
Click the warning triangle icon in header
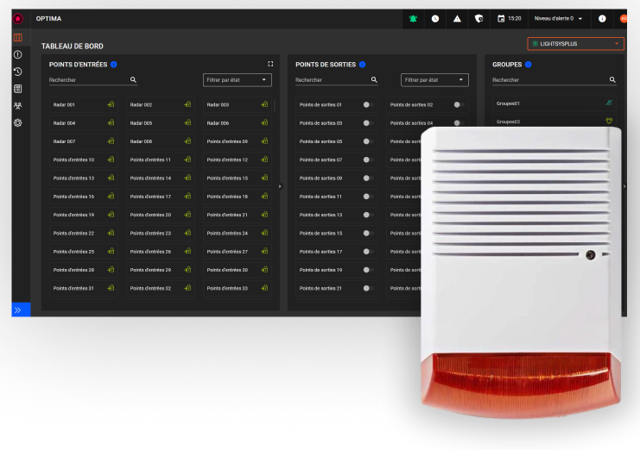[457, 18]
